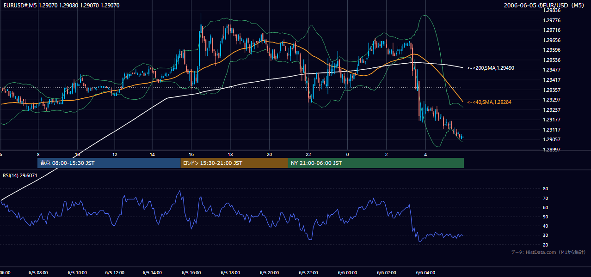Click price level 1.28997 on the axis
The height and width of the screenshot is (277, 591).
click(551, 150)
